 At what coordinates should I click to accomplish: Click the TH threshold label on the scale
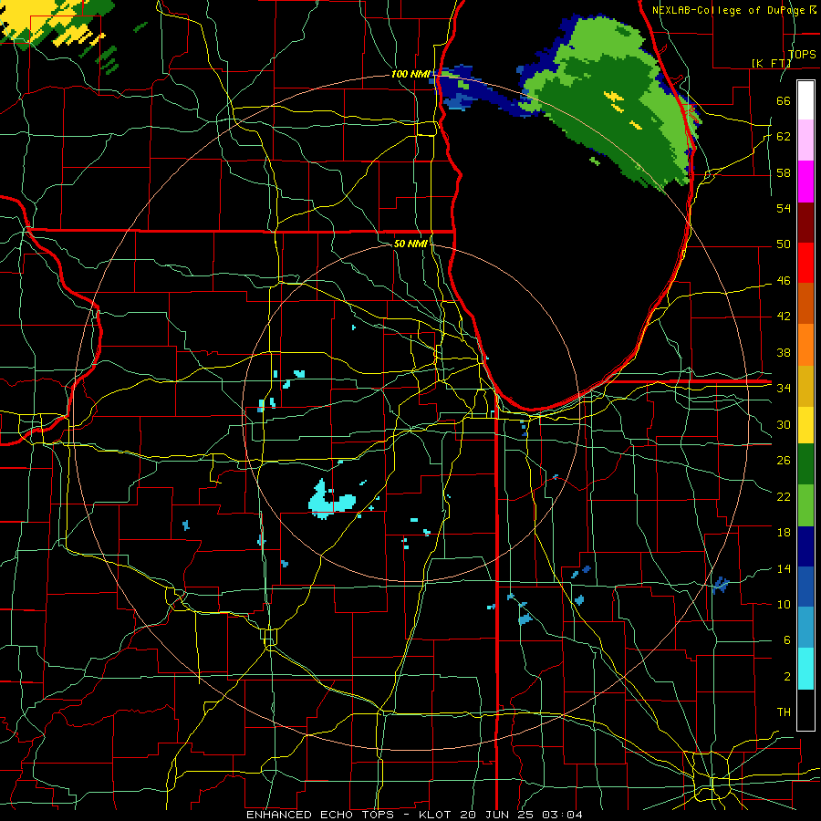coord(784,712)
